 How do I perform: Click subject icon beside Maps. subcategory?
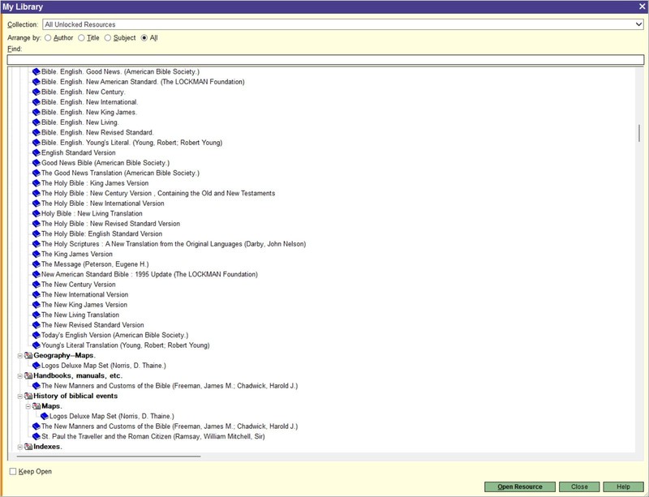37,406
